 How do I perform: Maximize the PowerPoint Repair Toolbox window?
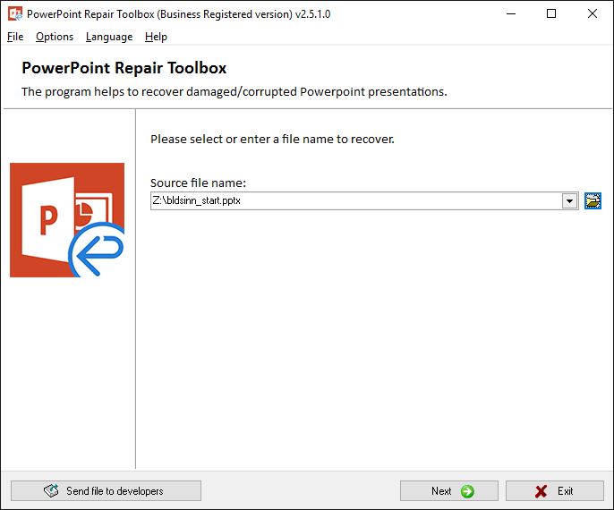coord(551,14)
